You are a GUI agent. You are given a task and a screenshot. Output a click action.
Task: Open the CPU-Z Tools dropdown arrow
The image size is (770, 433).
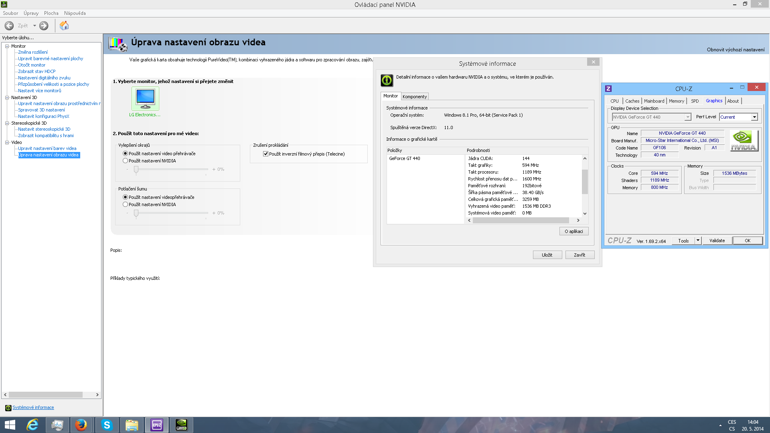698,241
